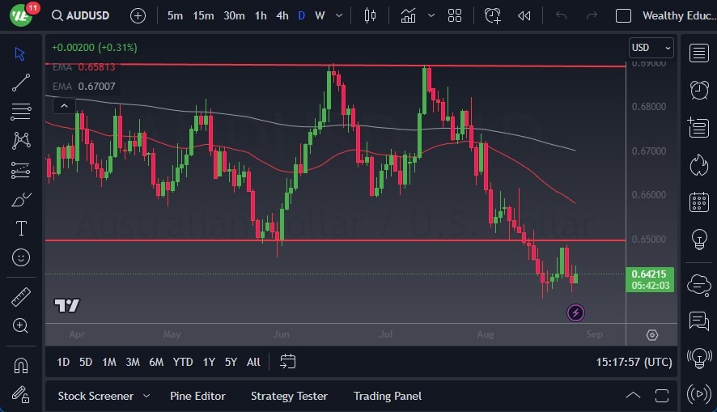Select the Brush drawing tool

[x=21, y=199]
